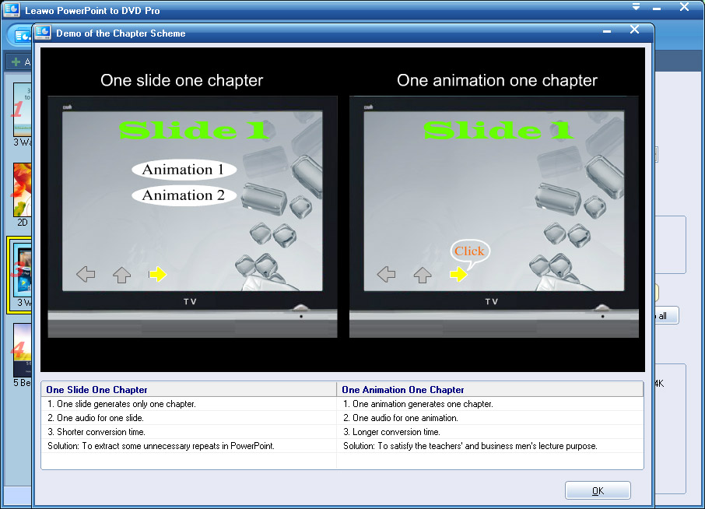The height and width of the screenshot is (509, 705).
Task: Click the yellow right arrow on left TV
Action: point(158,274)
